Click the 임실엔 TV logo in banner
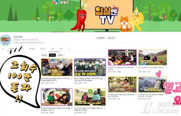 107,15
